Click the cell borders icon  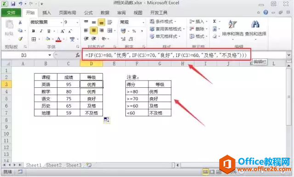[x=34, y=39]
